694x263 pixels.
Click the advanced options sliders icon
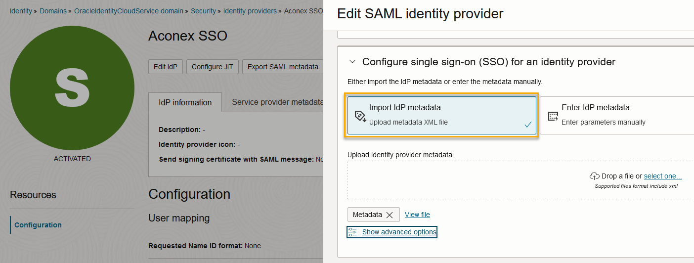click(352, 232)
